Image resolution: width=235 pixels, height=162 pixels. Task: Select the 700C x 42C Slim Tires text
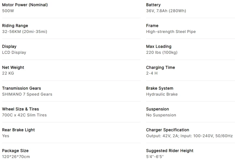(24, 115)
